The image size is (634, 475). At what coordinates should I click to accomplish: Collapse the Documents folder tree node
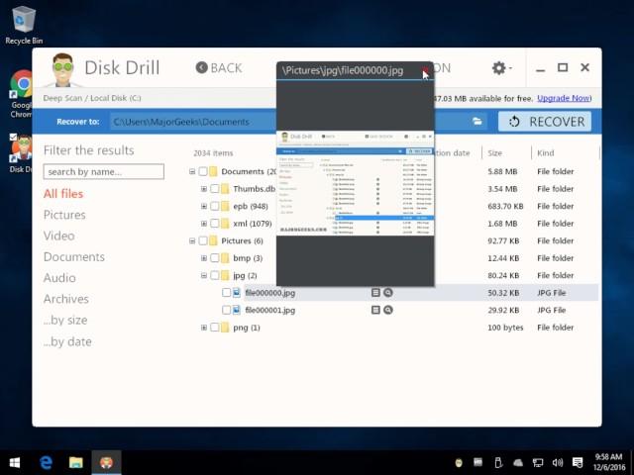[192, 171]
